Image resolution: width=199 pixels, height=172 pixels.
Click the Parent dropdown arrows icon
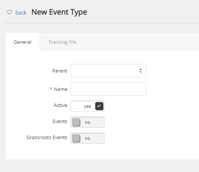(x=141, y=71)
